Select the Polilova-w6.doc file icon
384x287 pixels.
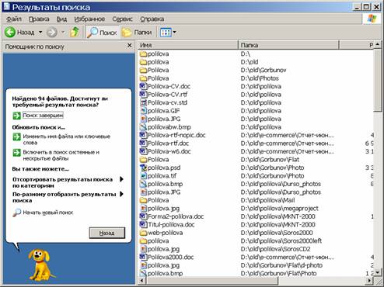(143, 151)
